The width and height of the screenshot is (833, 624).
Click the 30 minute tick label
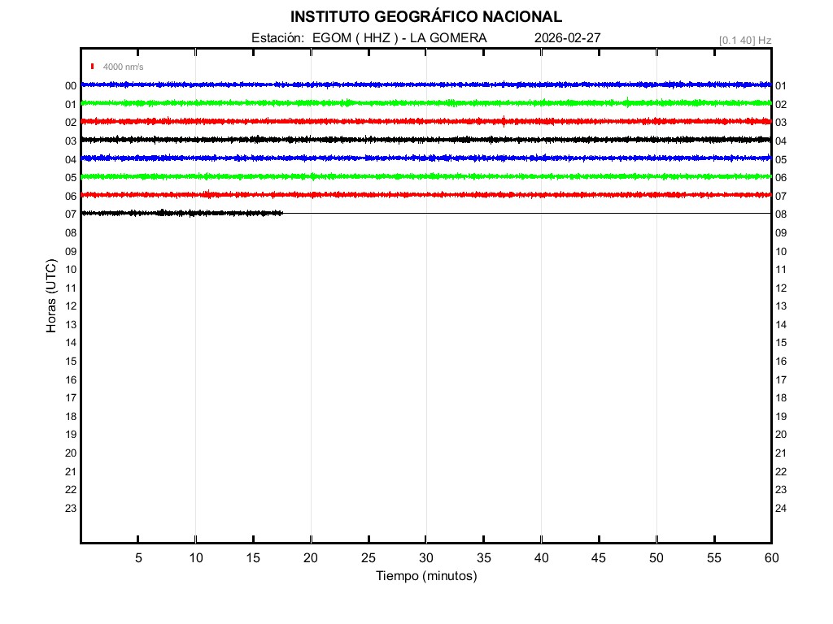click(425, 558)
